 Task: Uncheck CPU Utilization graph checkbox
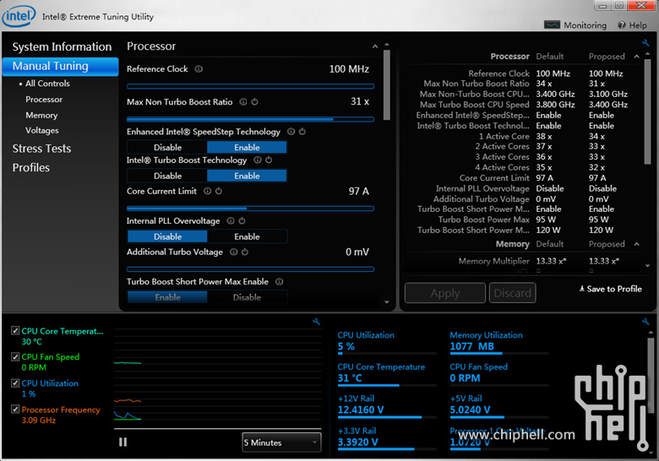click(15, 383)
